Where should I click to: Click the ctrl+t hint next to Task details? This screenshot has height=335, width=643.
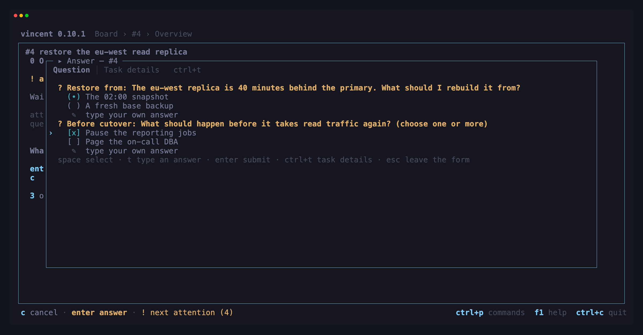click(x=187, y=70)
